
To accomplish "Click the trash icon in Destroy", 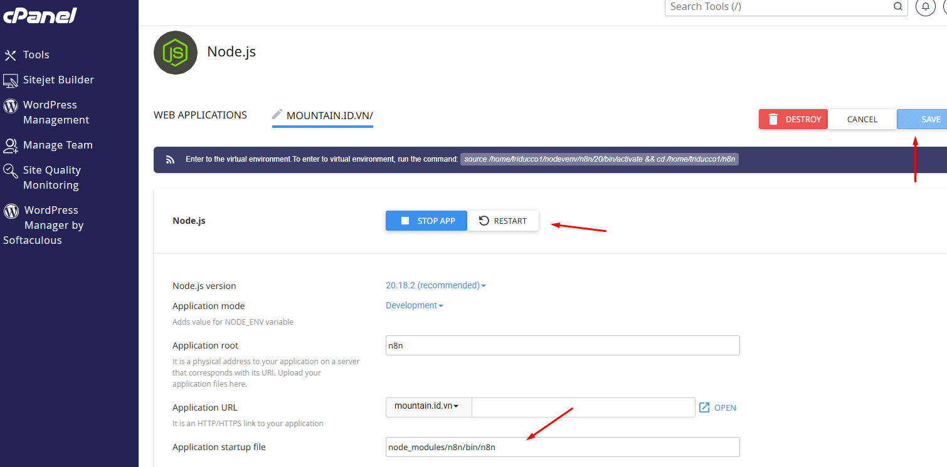I will (773, 119).
